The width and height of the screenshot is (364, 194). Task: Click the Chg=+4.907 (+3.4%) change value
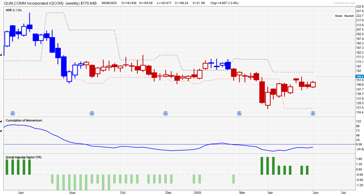tap(224, 3)
